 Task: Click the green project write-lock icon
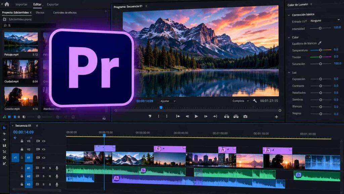click(x=4, y=117)
